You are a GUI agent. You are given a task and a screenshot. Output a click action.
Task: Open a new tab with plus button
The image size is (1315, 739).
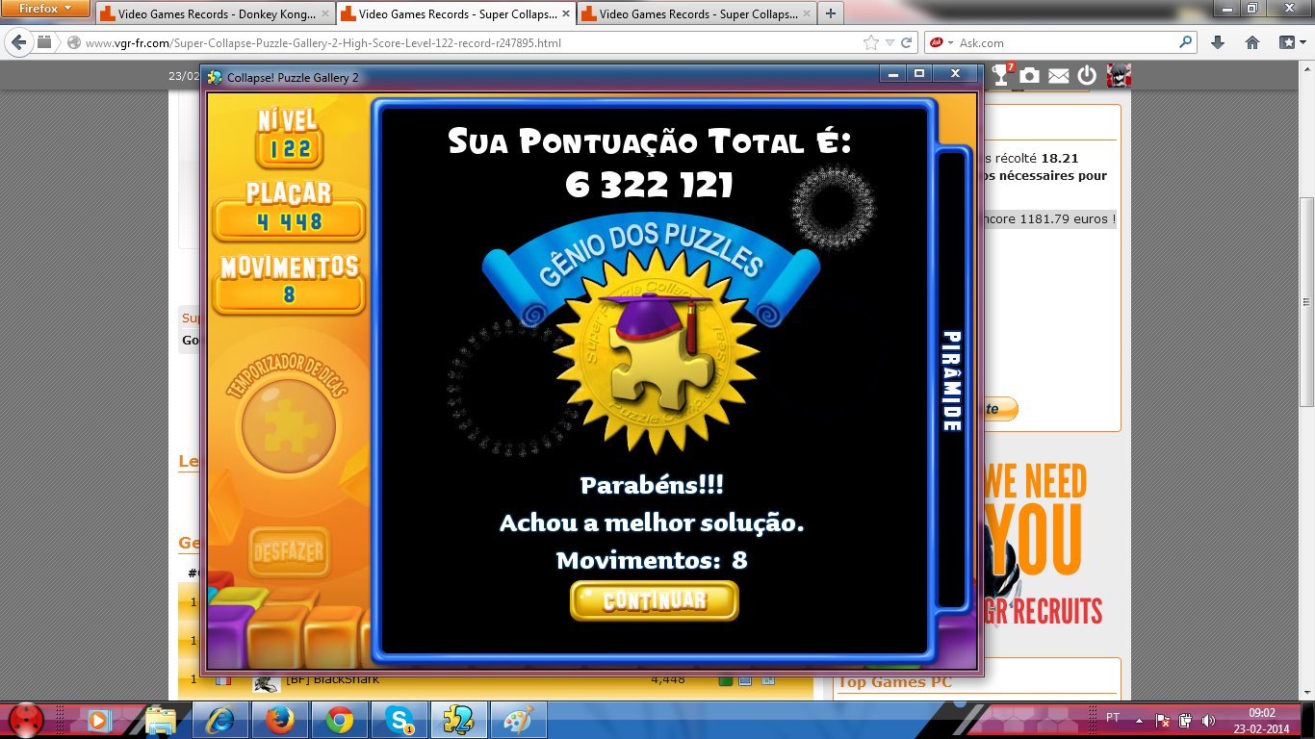tap(830, 13)
